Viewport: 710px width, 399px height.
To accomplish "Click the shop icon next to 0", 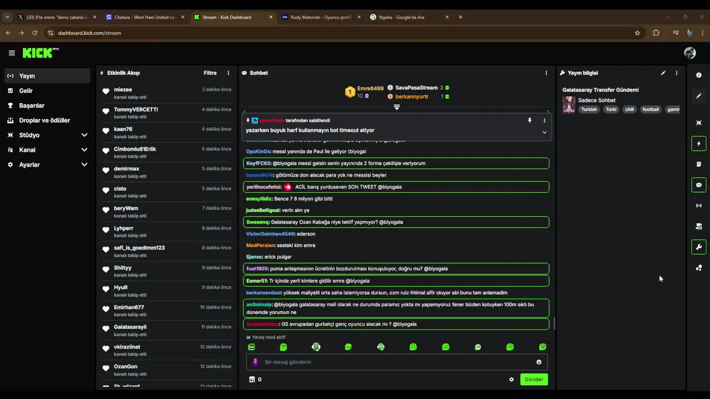I will pos(252,380).
